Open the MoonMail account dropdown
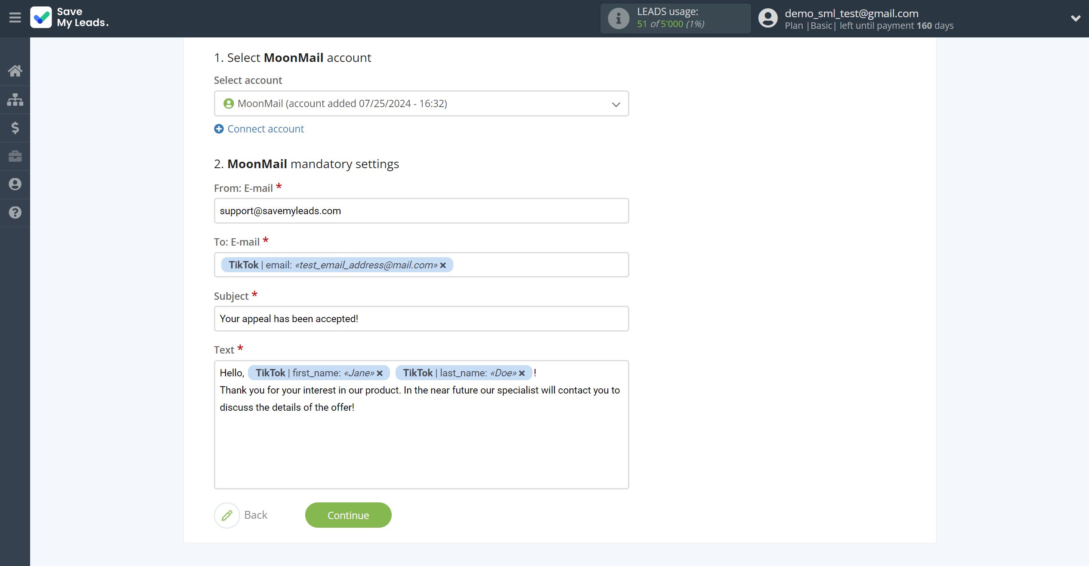 [421, 104]
